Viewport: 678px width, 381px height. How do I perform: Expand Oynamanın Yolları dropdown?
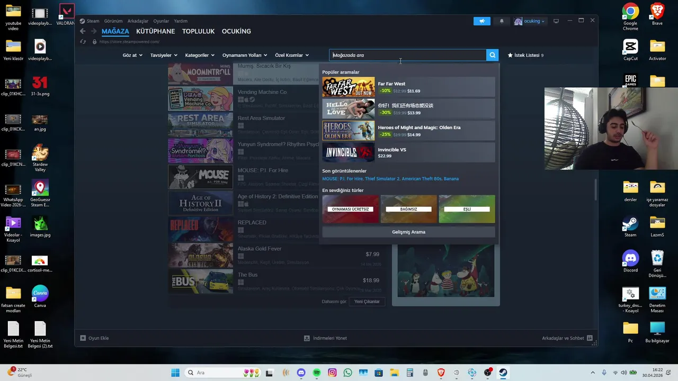[245, 55]
